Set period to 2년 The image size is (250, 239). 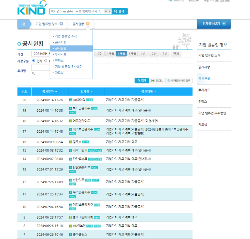click(154, 54)
